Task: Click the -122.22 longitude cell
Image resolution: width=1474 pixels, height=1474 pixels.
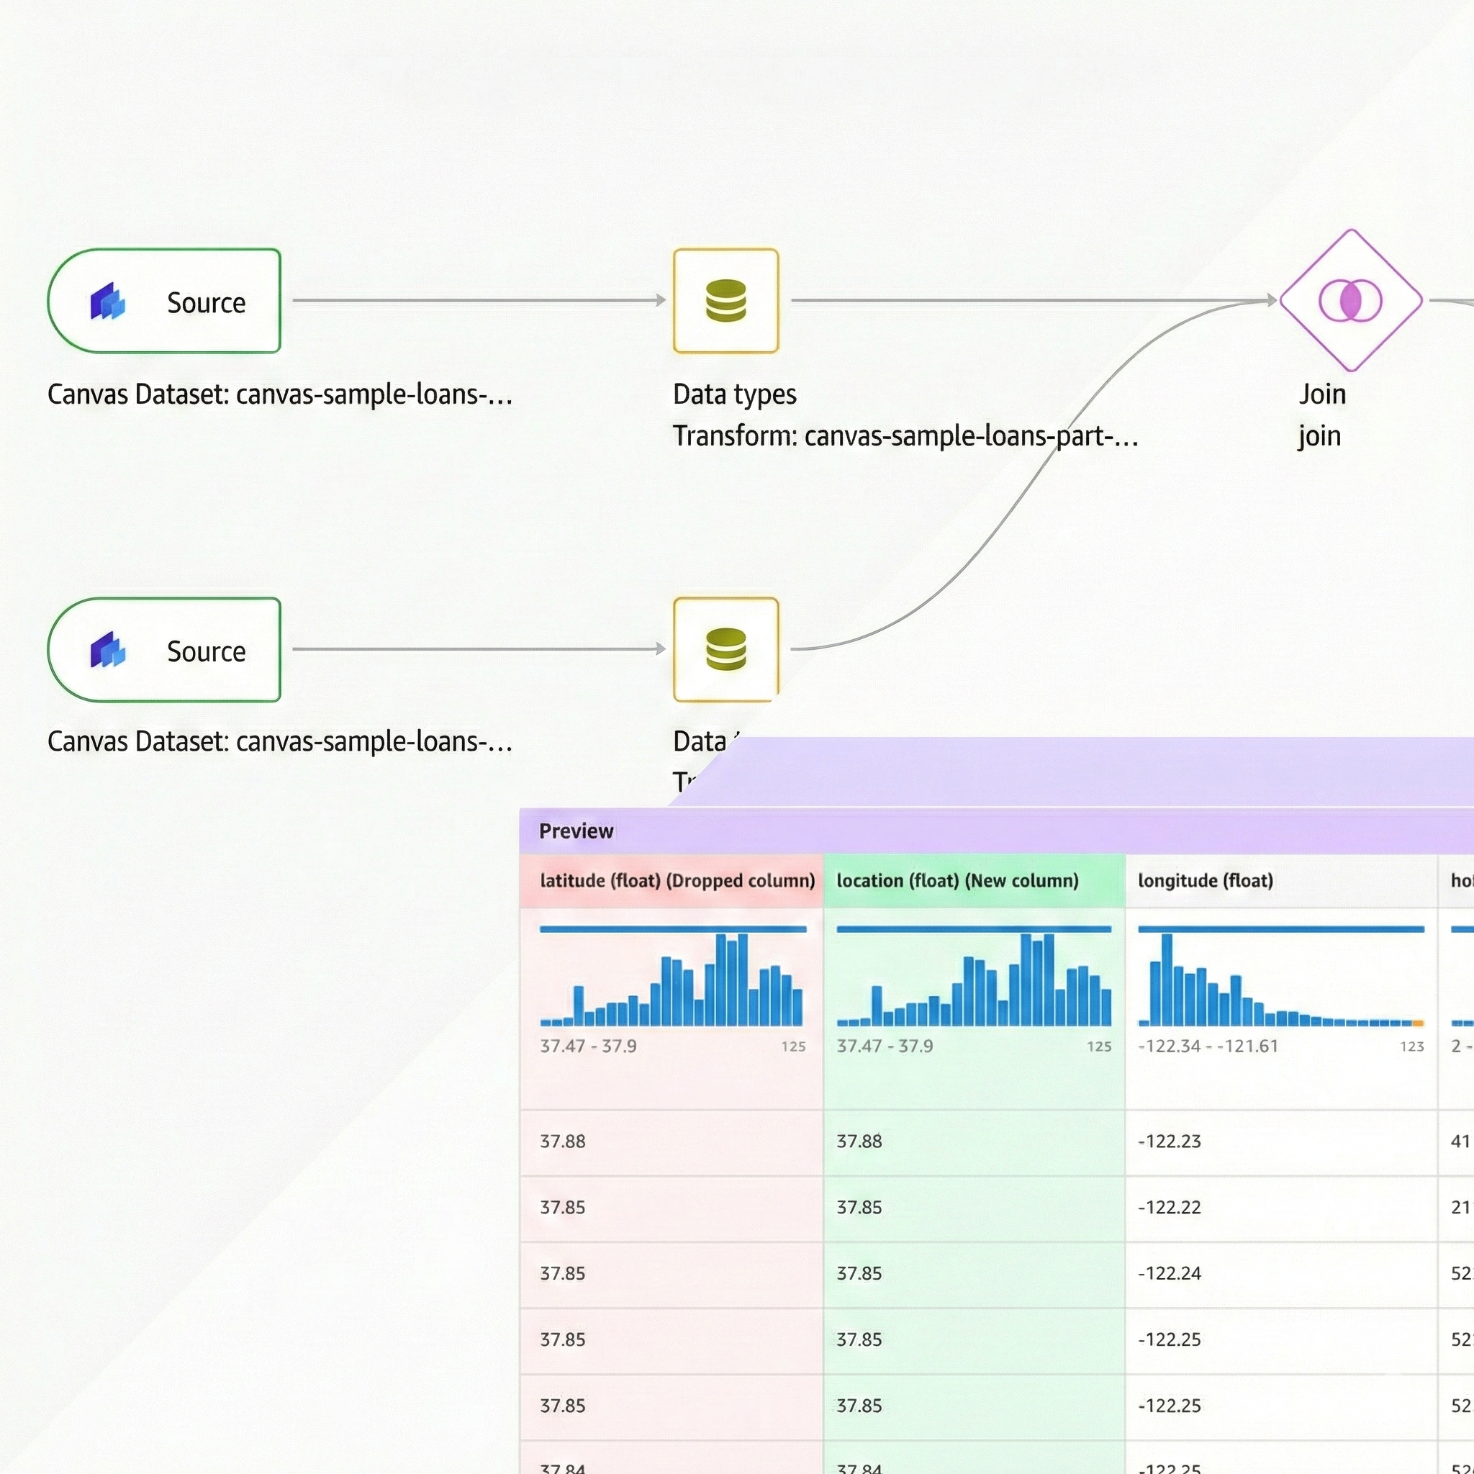Action: 1281,1208
